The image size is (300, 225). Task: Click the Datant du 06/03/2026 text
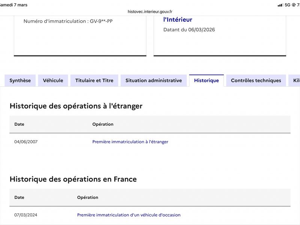click(x=189, y=30)
